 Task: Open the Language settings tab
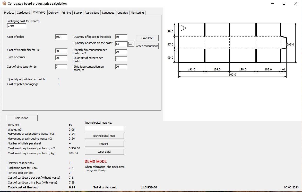tap(108, 12)
